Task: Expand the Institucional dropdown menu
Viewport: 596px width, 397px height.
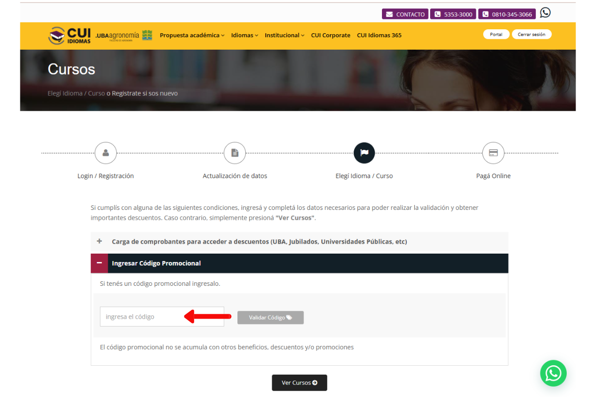Action: (x=284, y=35)
